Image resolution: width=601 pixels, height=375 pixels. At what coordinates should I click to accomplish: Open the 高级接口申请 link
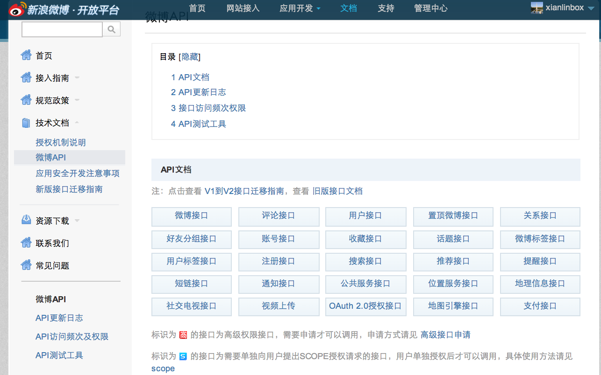click(445, 335)
